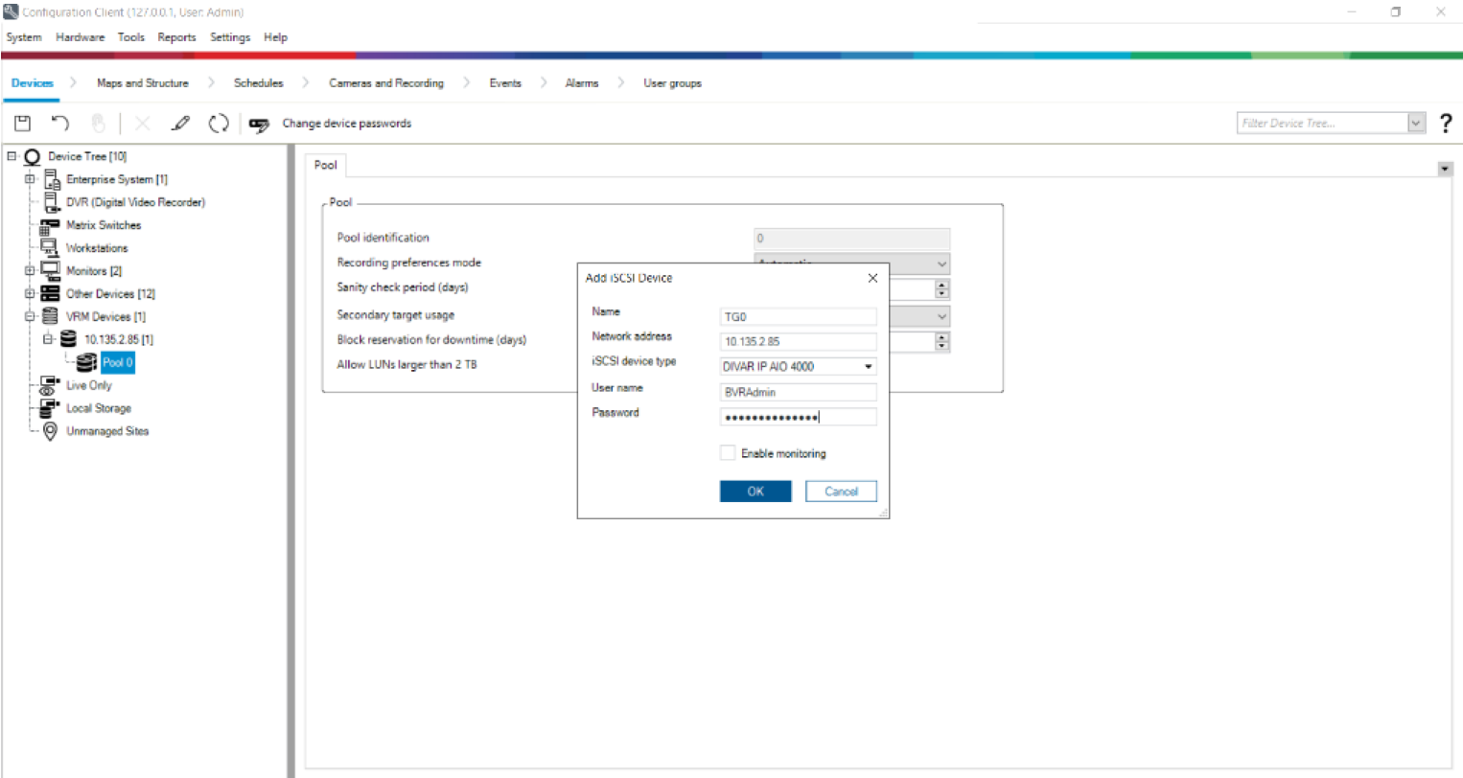Viewport: 1463px width, 778px height.
Task: Select the Pool 0 storage icon
Action: point(86,362)
